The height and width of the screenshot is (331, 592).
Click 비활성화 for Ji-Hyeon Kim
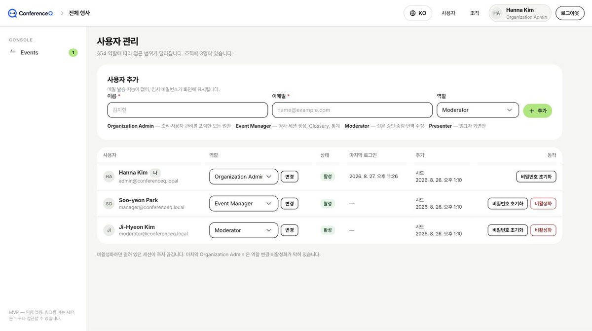[543, 230]
